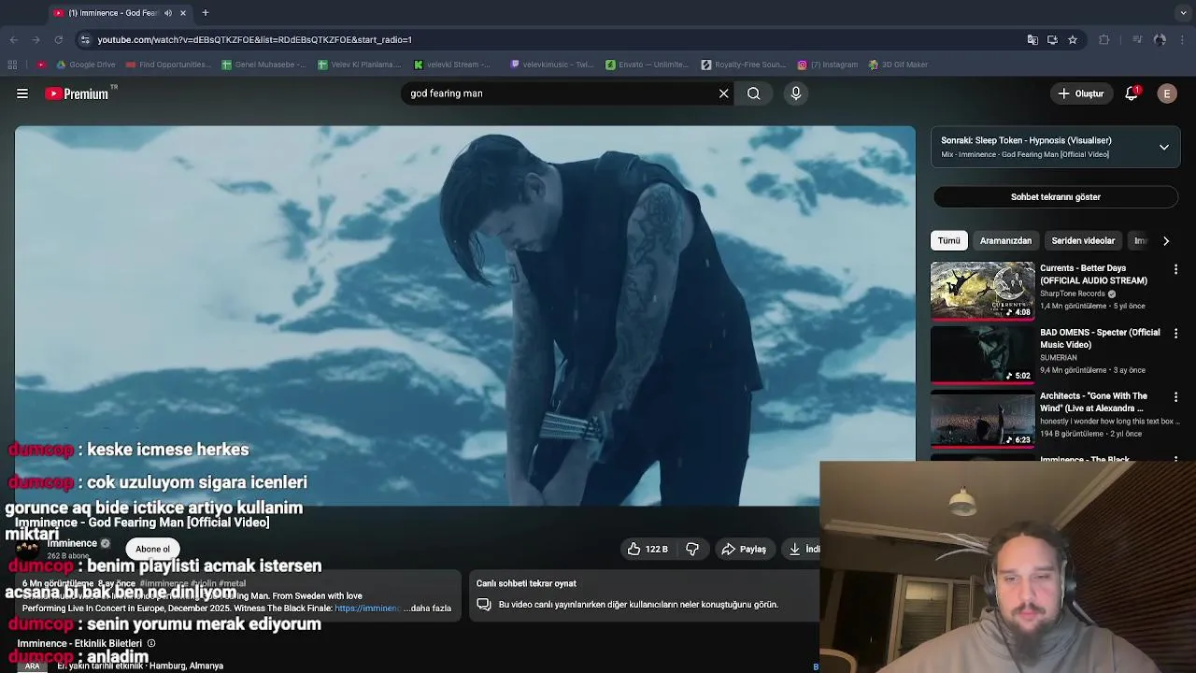This screenshot has height=673, width=1196.
Task: Run search with magnifier button
Action: (x=753, y=93)
